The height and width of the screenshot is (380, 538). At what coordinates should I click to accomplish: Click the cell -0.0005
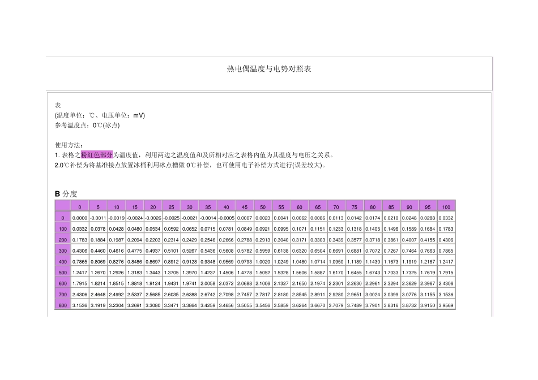tap(227, 218)
